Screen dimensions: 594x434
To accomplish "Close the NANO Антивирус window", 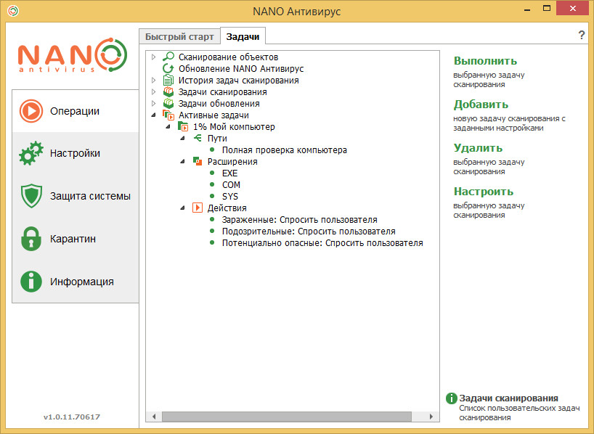I will pos(572,8).
